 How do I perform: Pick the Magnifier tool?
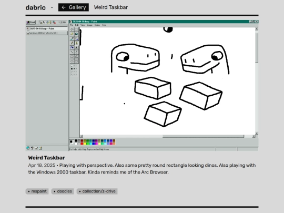[x=76, y=38]
